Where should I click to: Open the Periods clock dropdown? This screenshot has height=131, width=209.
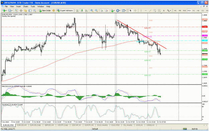tap(118, 11)
